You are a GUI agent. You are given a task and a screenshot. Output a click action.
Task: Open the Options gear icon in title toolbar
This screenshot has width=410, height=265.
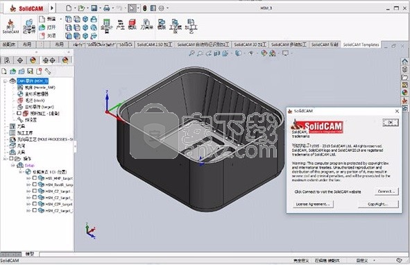click(x=162, y=8)
